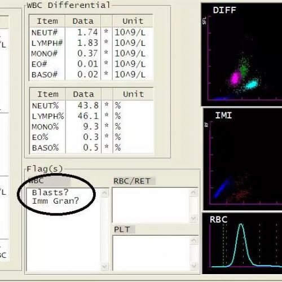Select the Blasts? flag entry
This screenshot has height=282, width=282.
click(x=50, y=192)
